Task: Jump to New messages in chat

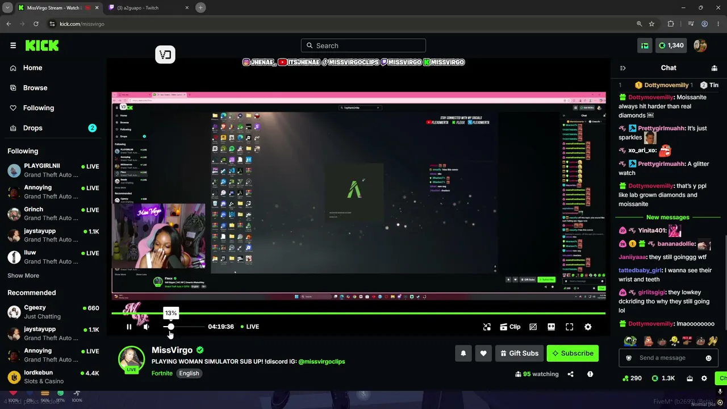Action: [668, 217]
